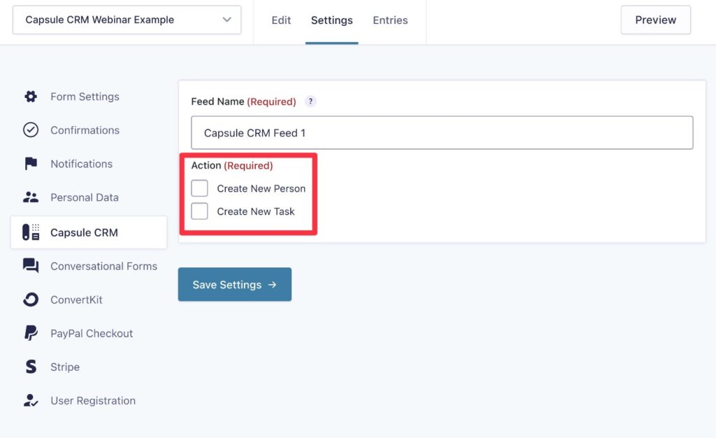Expand the Capsule CRM Webinar Example chevron
Image resolution: width=716 pixels, height=438 pixels.
pyautogui.click(x=227, y=20)
